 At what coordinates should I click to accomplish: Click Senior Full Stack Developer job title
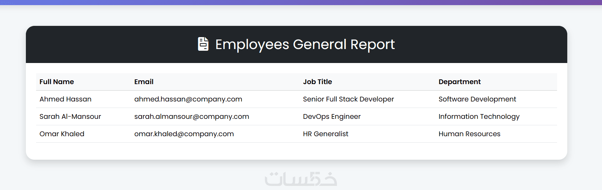[348, 99]
